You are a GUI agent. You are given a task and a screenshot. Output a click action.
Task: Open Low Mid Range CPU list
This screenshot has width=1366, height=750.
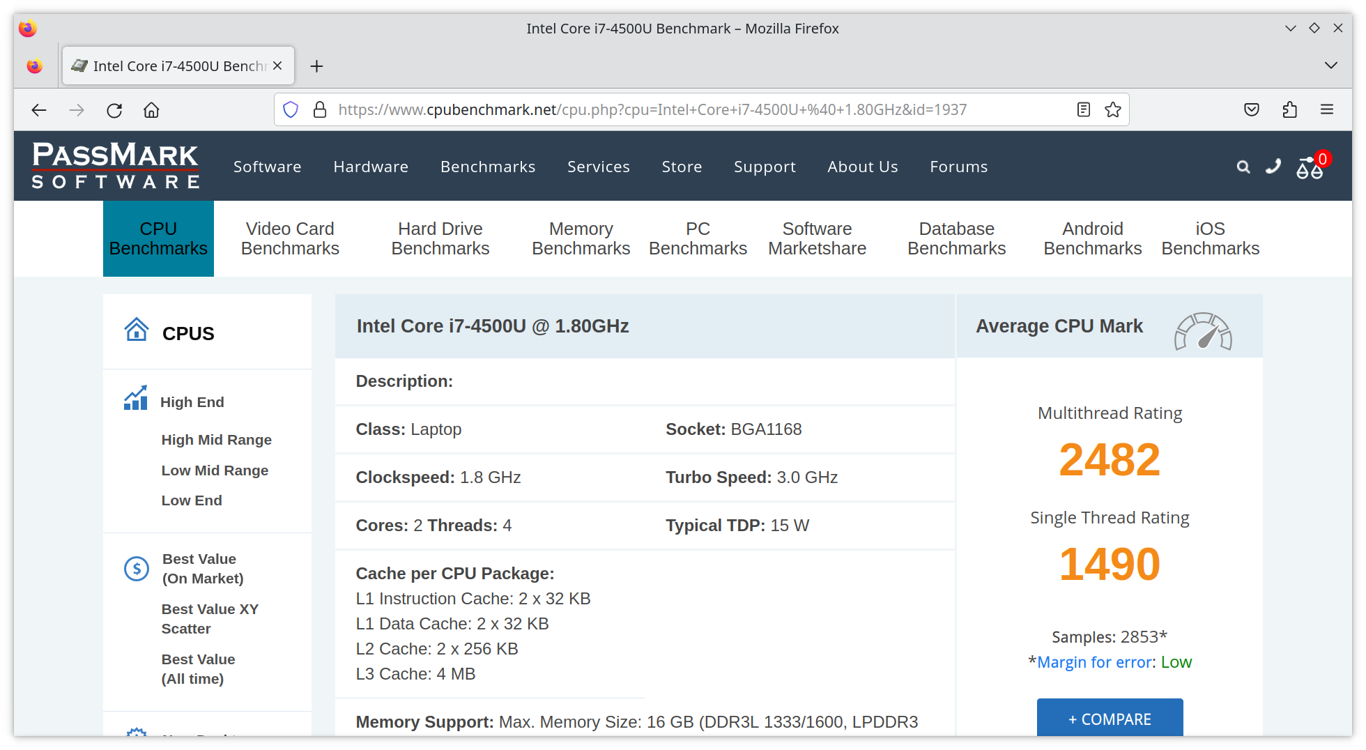coord(215,470)
